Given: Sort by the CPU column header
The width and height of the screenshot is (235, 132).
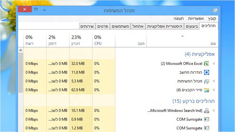Looking at the screenshot, I should tap(104, 41).
